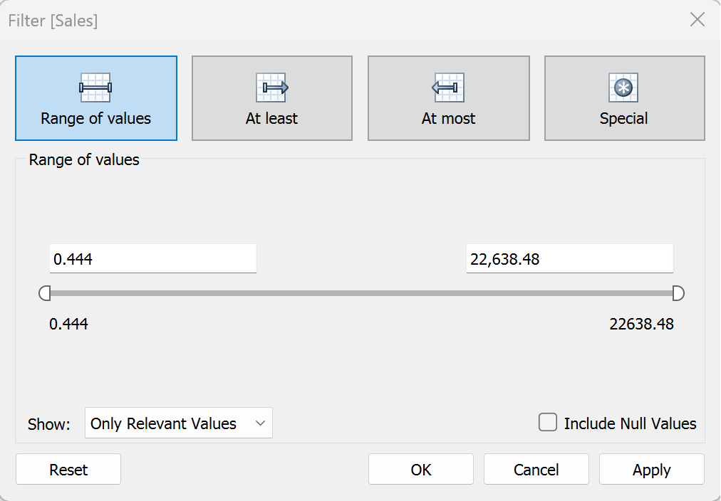The image size is (721, 501).
Task: Apply the filter settings
Action: coord(652,469)
